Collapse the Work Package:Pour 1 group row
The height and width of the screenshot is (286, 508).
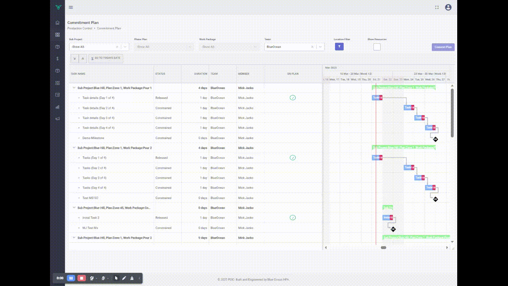click(x=74, y=88)
